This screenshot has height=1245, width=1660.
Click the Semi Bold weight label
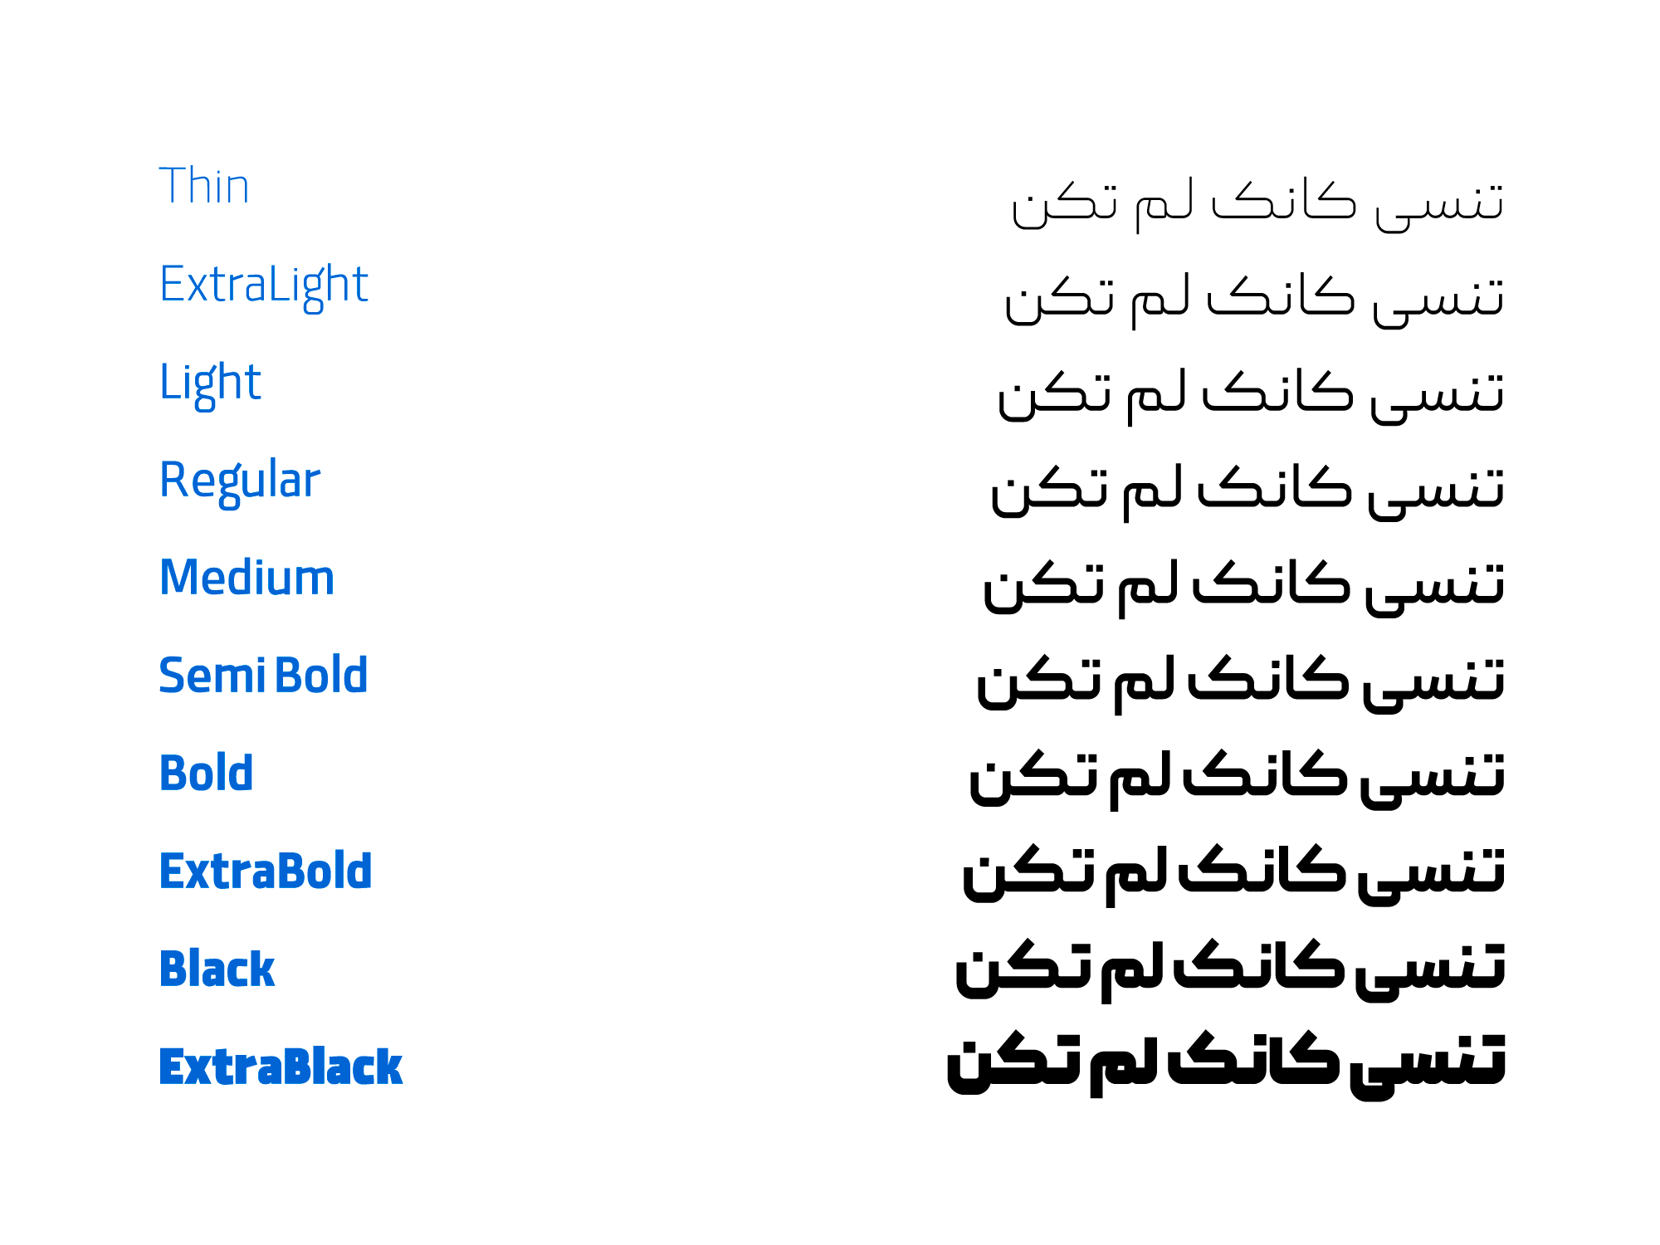(x=263, y=675)
